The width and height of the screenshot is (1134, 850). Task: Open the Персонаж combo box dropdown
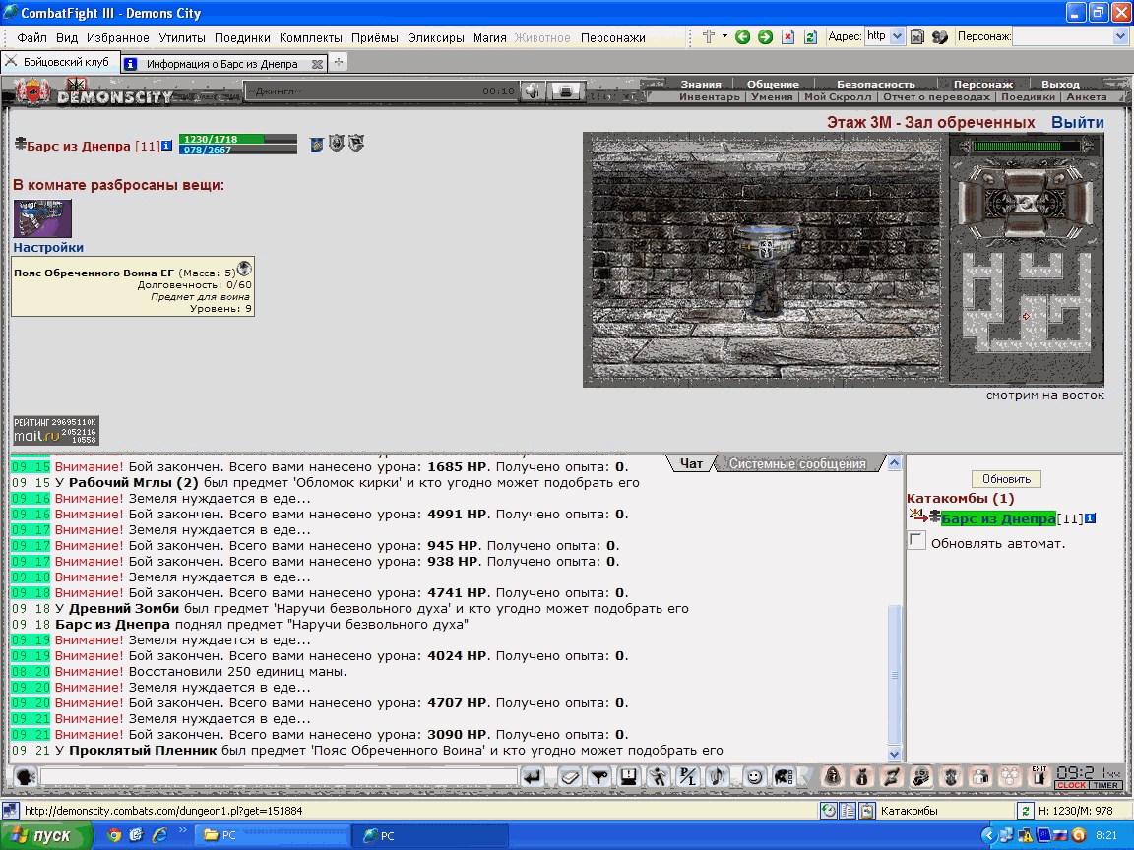pyautogui.click(x=1121, y=36)
